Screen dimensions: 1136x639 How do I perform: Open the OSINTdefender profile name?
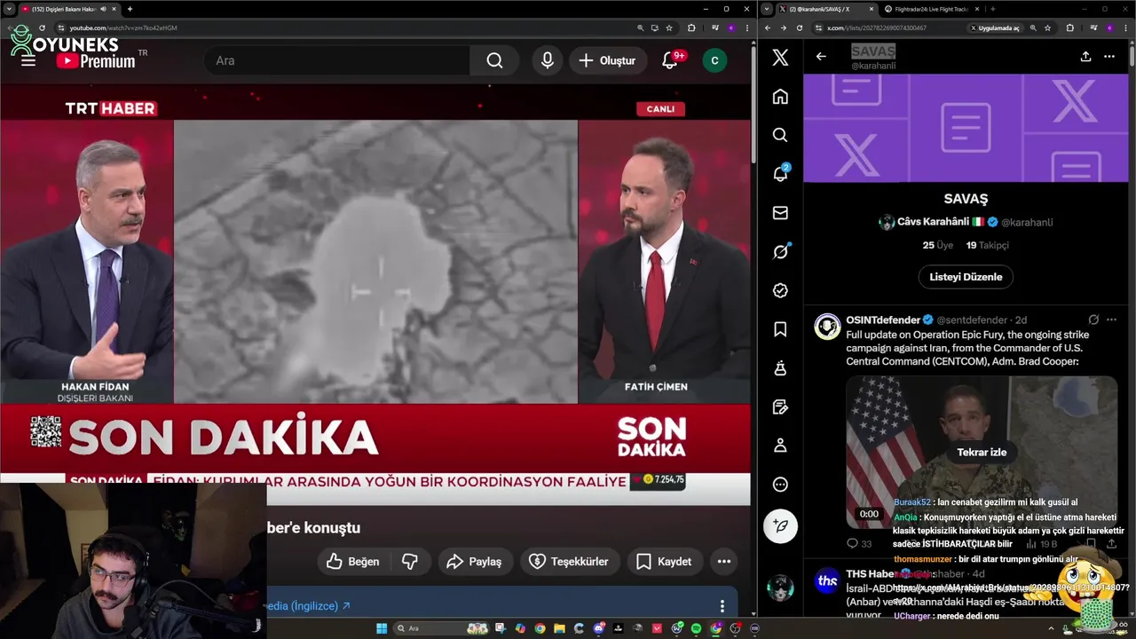coord(883,319)
